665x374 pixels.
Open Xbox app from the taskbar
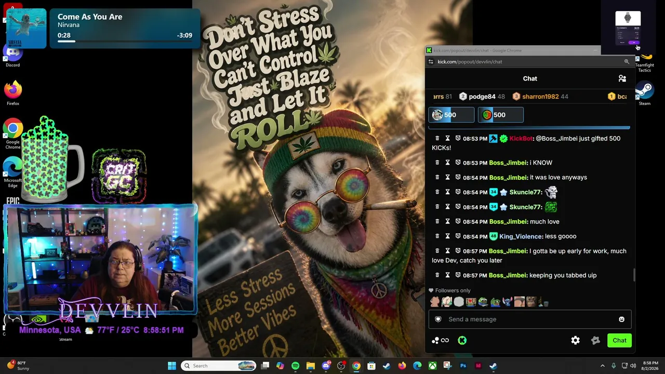tap(432, 366)
